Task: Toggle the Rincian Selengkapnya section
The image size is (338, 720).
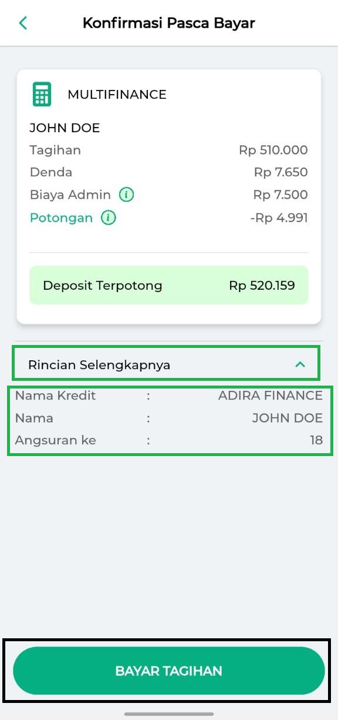Action: 167,364
